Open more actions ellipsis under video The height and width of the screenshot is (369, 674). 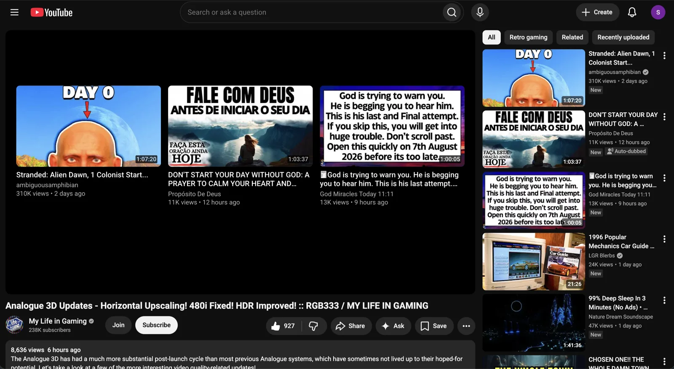coord(466,326)
